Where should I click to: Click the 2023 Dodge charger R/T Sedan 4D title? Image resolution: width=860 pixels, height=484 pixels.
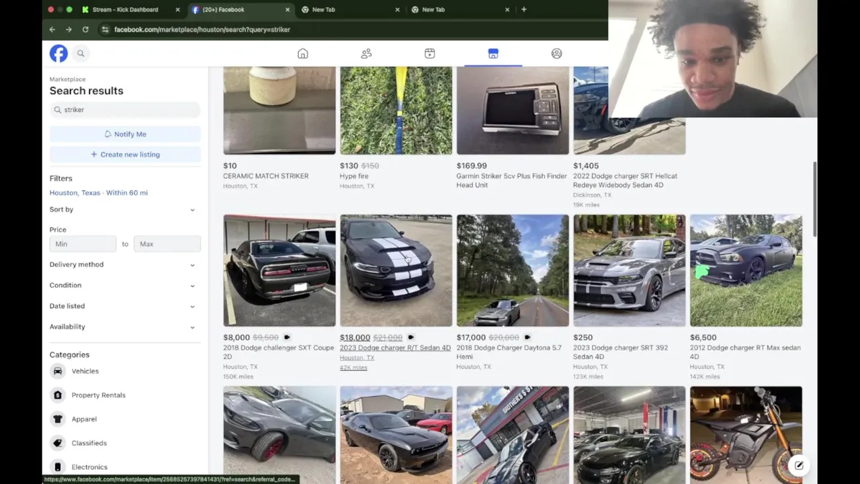coord(395,348)
